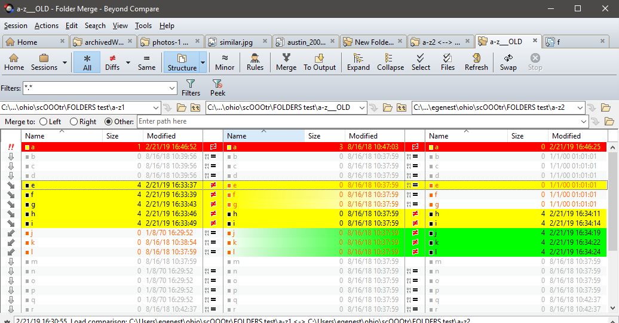Image resolution: width=619 pixels, height=323 pixels.
Task: Click the Files toolbar icon
Action: coord(448,62)
